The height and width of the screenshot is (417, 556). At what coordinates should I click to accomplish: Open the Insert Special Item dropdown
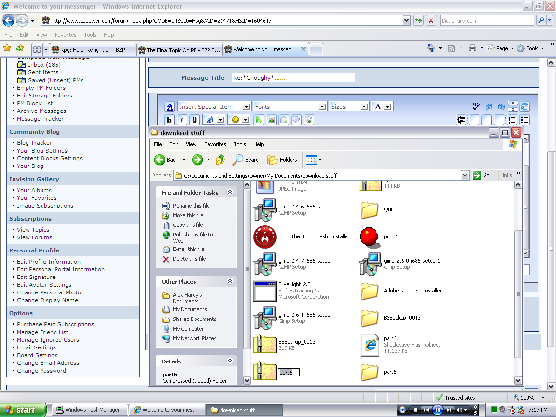(214, 107)
